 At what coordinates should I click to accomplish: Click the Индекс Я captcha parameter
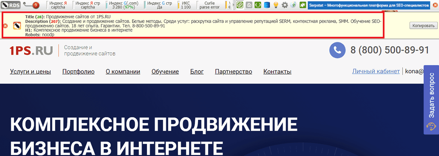[x=59, y=5]
